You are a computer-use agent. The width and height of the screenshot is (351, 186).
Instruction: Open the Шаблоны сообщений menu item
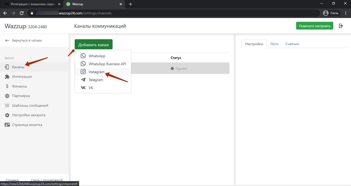click(x=34, y=105)
